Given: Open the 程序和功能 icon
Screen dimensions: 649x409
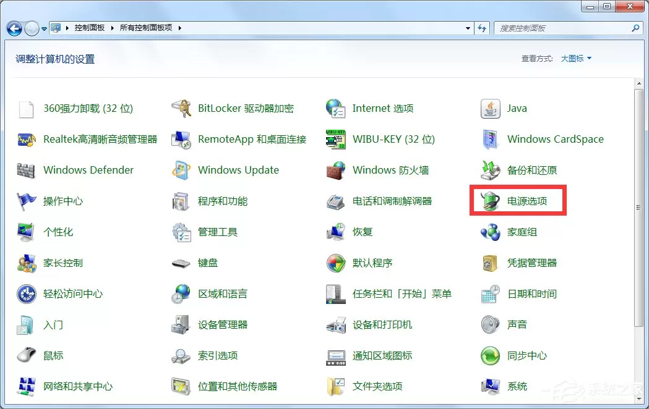Looking at the screenshot, I should [181, 201].
